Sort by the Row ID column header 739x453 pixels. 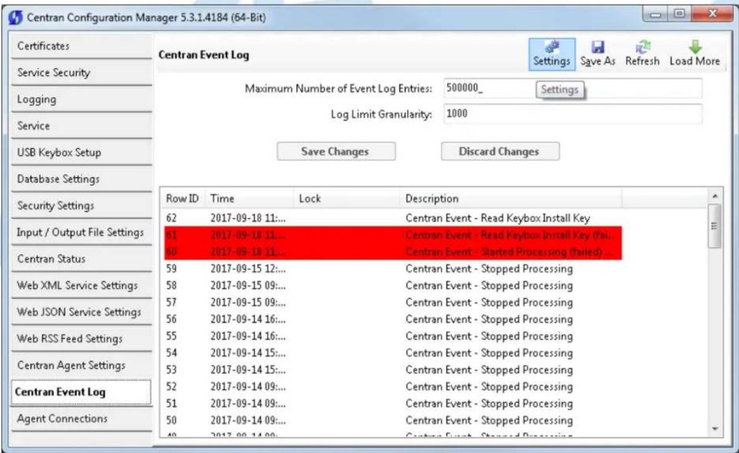(x=182, y=199)
